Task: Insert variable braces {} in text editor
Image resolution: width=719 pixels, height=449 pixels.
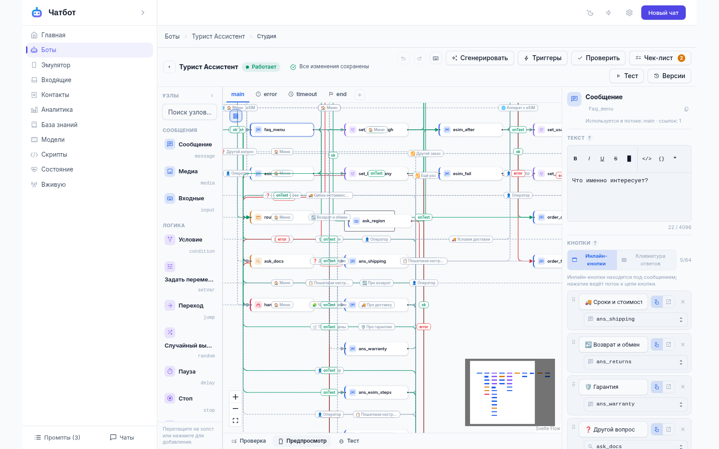Action: click(x=661, y=158)
